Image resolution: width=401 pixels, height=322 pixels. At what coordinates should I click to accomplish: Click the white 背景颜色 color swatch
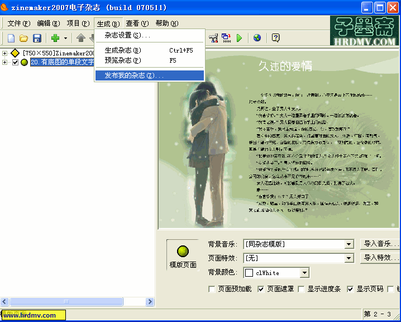[249, 273]
